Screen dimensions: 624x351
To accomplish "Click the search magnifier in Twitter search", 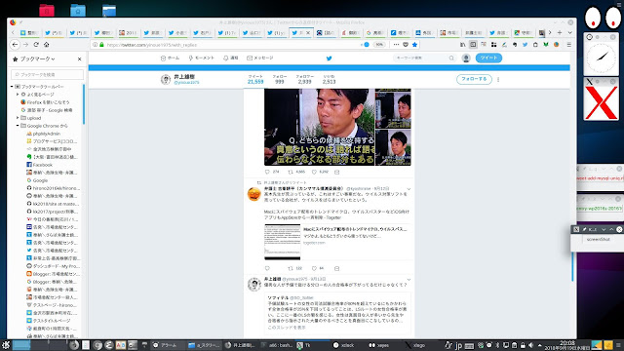I will point(451,58).
